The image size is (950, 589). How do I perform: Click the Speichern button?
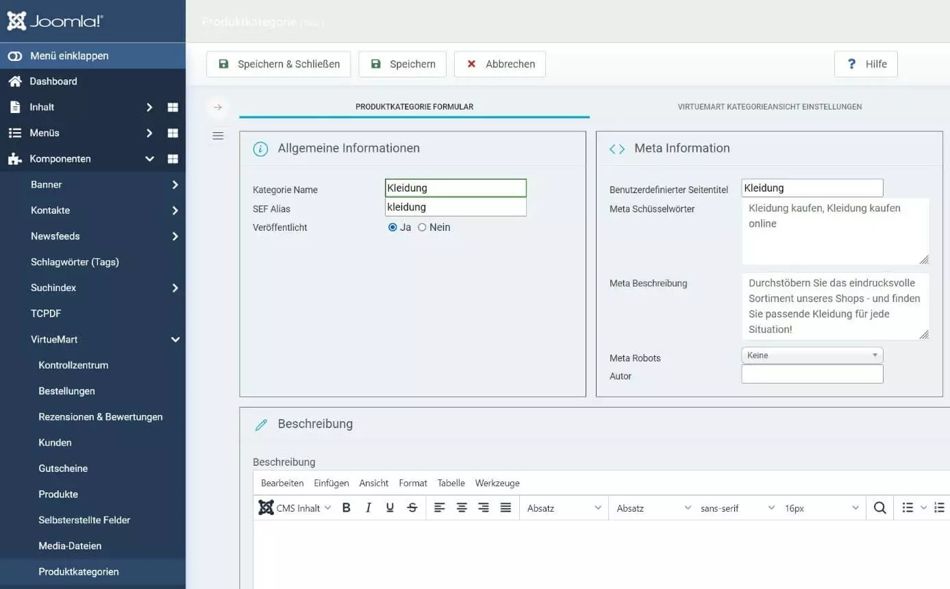pos(402,64)
